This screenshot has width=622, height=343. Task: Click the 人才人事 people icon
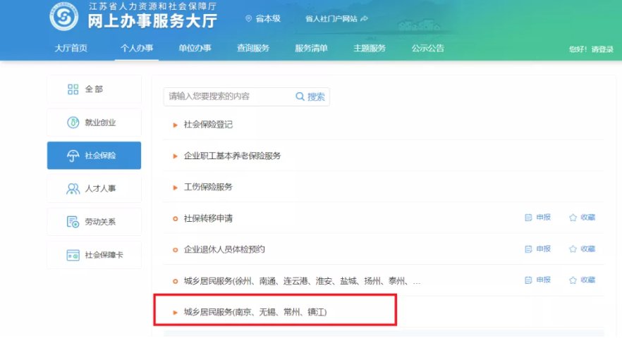[73, 189]
